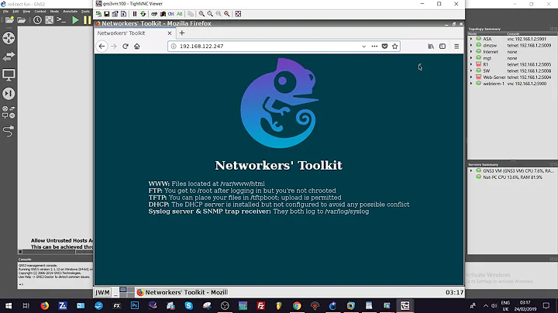
Task: Expand SW node in Topology Summary
Action: click(x=471, y=71)
